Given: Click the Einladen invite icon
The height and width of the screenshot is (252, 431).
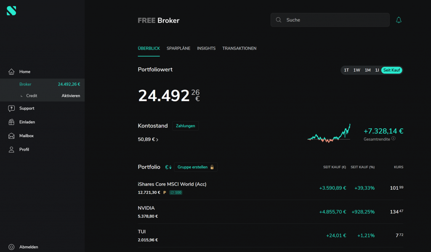Looking at the screenshot, I should coord(11,122).
